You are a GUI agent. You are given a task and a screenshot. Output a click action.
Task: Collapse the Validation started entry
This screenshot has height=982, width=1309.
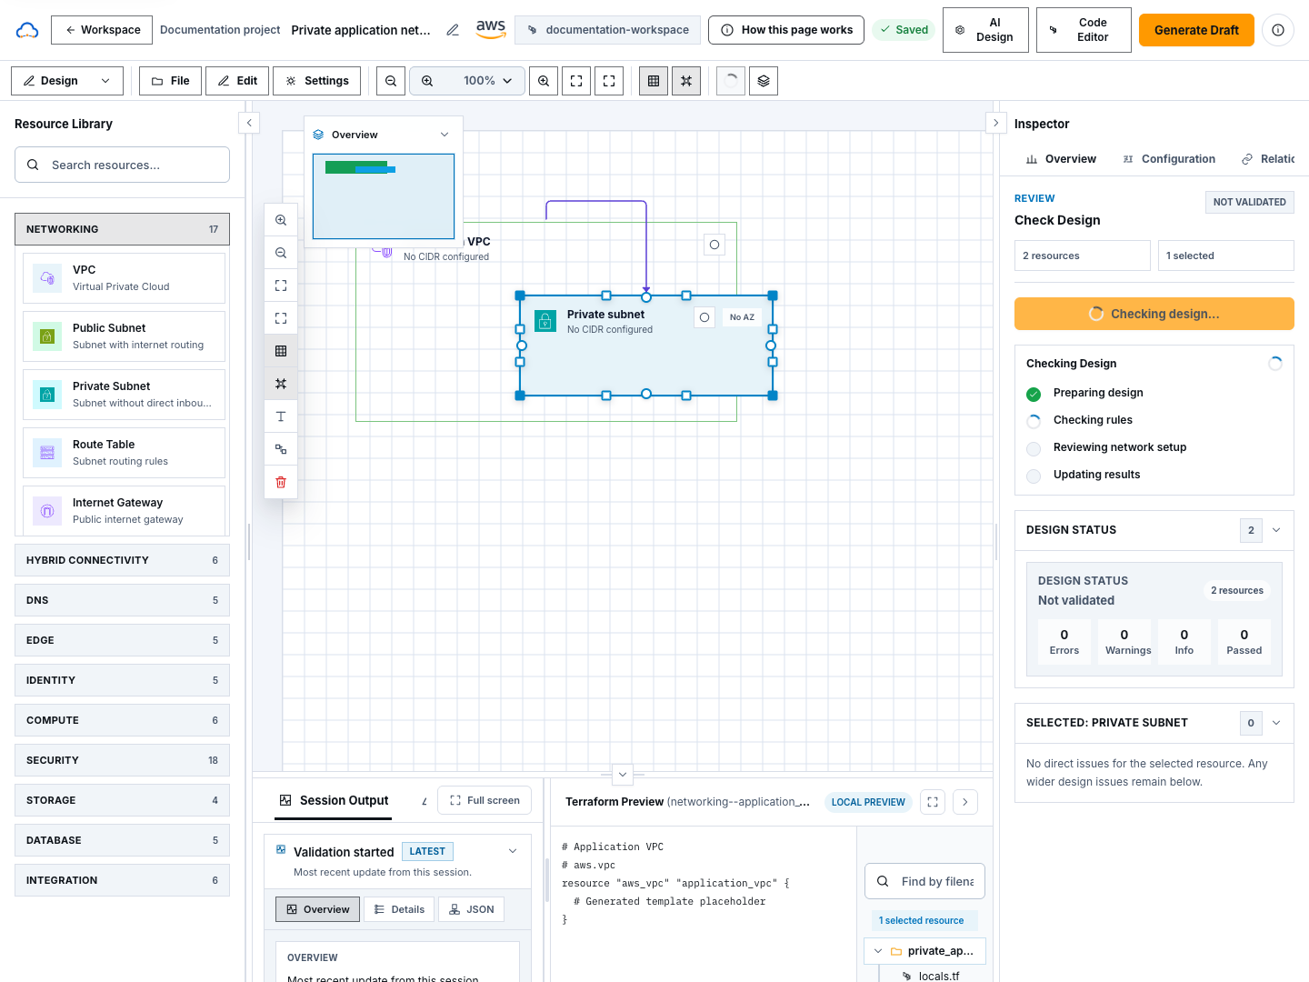[513, 851]
